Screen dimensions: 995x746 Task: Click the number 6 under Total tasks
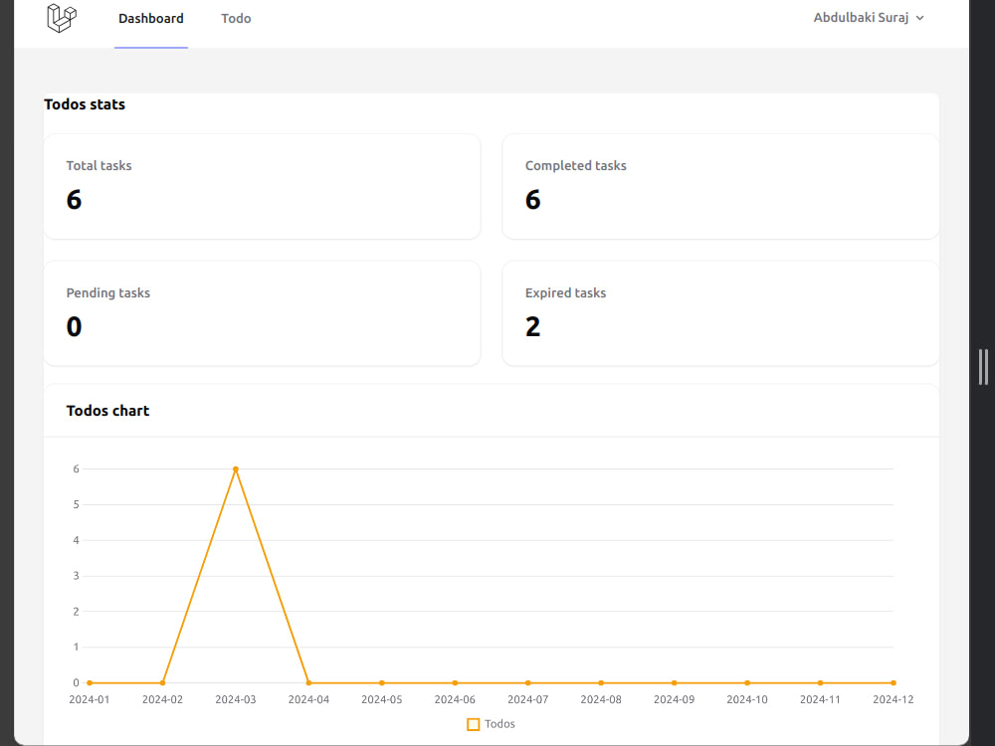click(74, 199)
